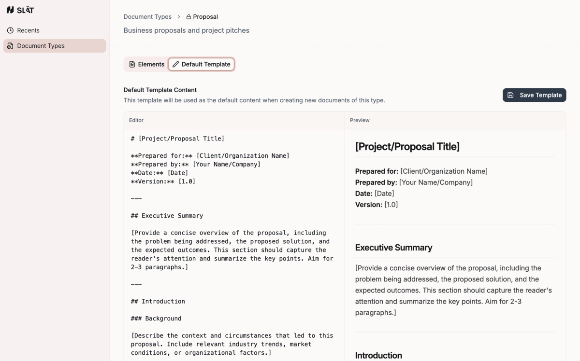The image size is (580, 361).
Task: Click the Executive Summary heading in the preview
Action: pyautogui.click(x=393, y=248)
